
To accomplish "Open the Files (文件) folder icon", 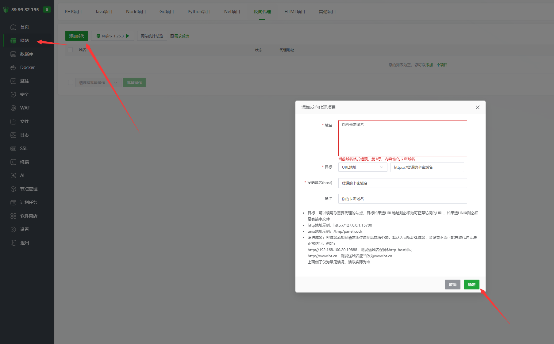I will pos(13,121).
